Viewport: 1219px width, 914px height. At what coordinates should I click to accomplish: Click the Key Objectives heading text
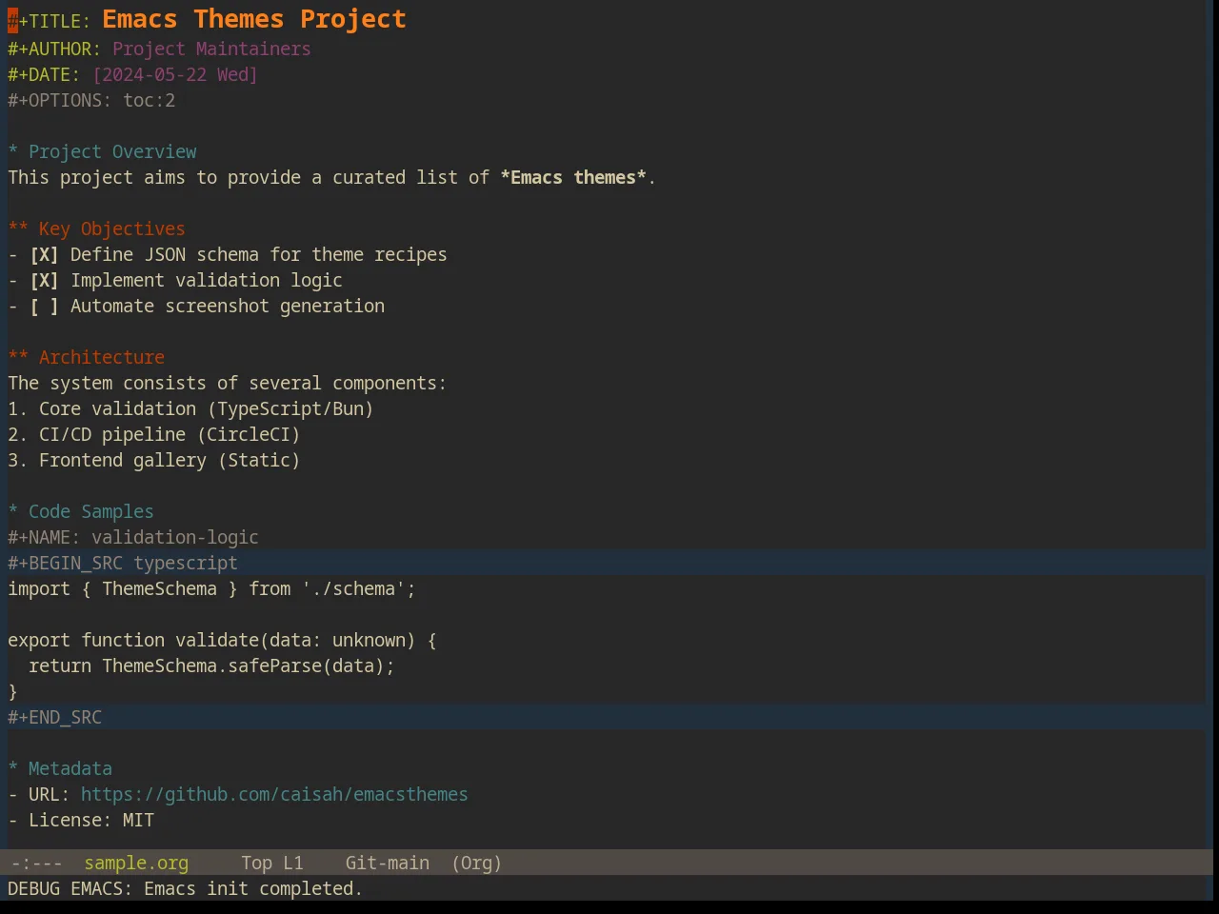[112, 229]
